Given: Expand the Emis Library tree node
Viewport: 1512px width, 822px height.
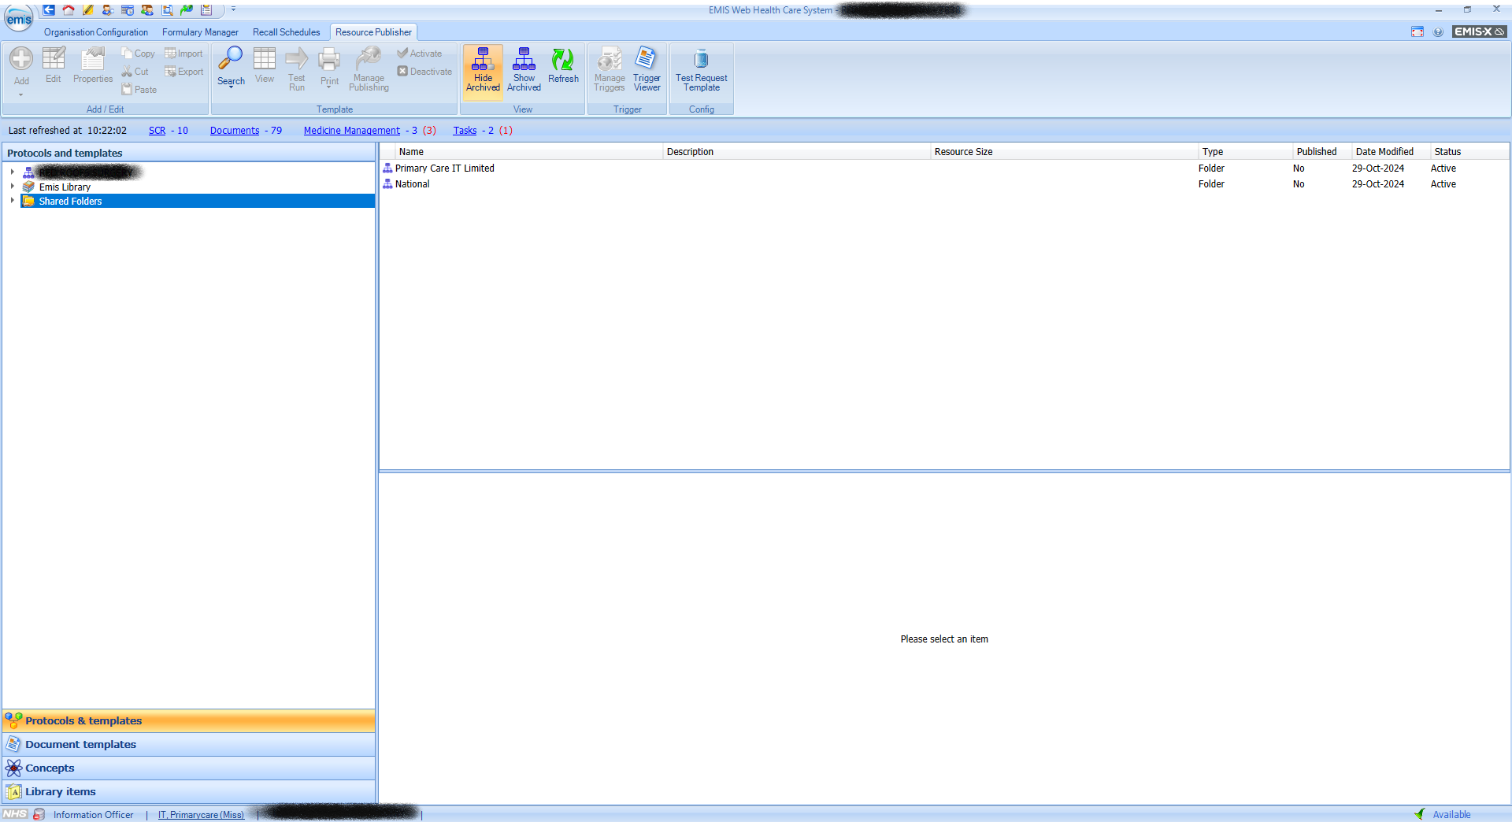Looking at the screenshot, I should (x=12, y=187).
